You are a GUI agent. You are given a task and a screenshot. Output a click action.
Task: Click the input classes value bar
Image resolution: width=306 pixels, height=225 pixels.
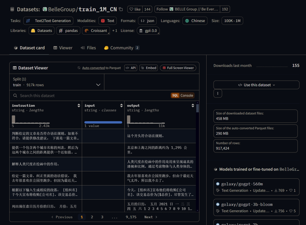coord(103,122)
